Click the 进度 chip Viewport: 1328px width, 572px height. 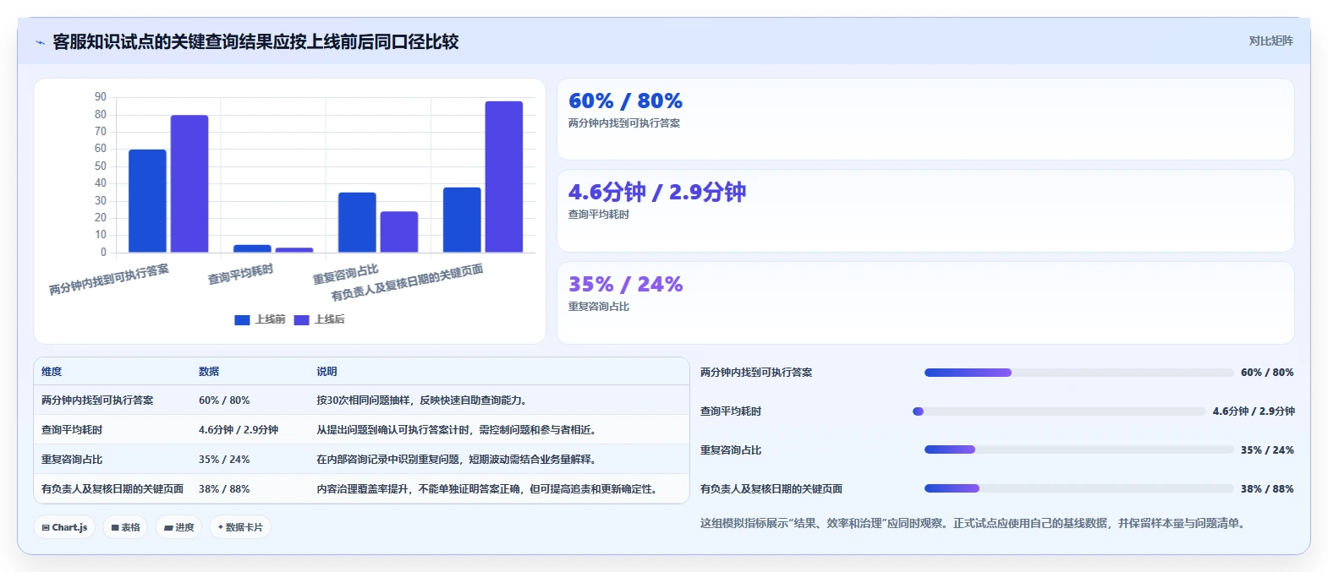pos(178,527)
